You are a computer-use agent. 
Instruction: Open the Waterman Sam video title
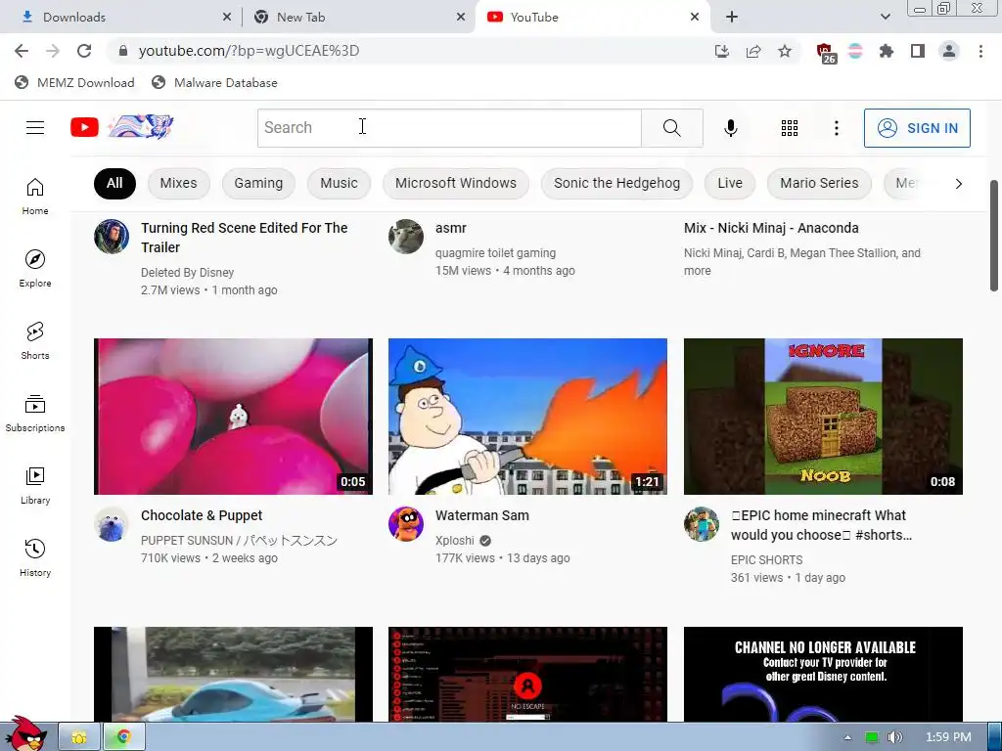coord(481,515)
